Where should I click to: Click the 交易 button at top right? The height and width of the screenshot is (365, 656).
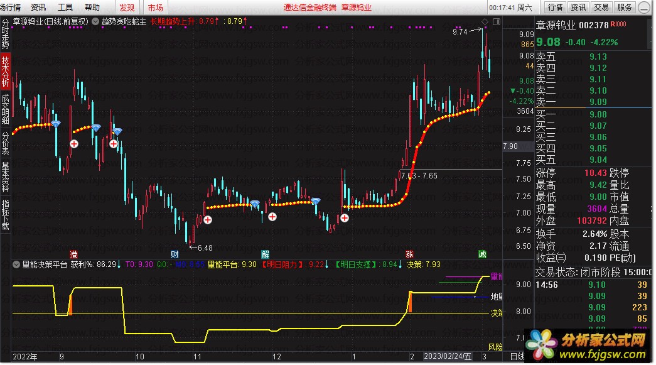601,7
